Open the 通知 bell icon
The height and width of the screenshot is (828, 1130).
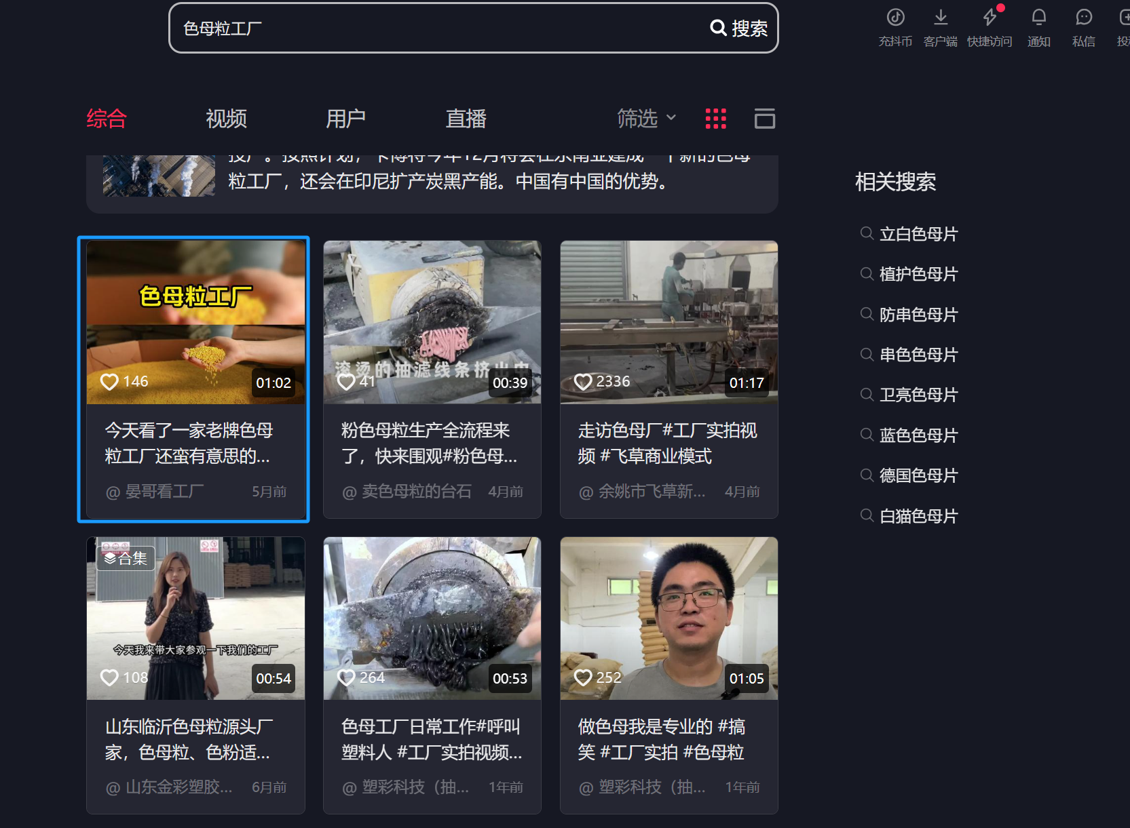[1039, 18]
